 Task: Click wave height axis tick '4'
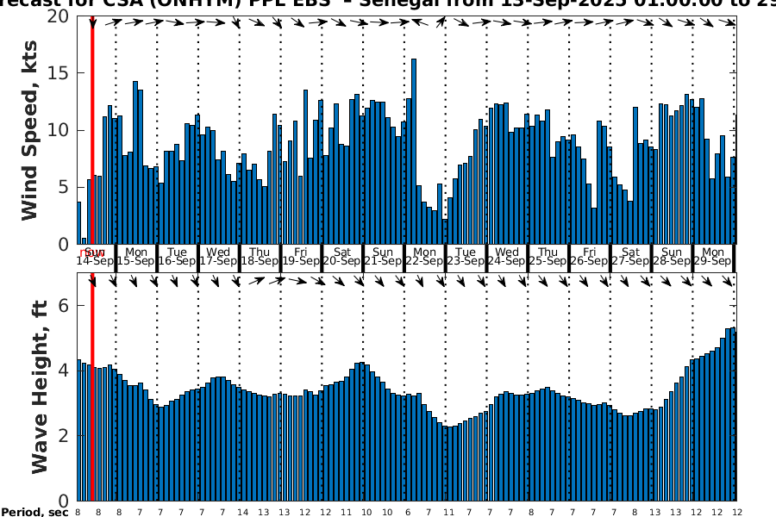pyautogui.click(x=63, y=371)
